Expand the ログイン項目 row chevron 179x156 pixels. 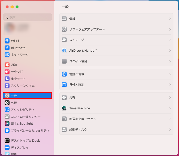[x=170, y=61]
